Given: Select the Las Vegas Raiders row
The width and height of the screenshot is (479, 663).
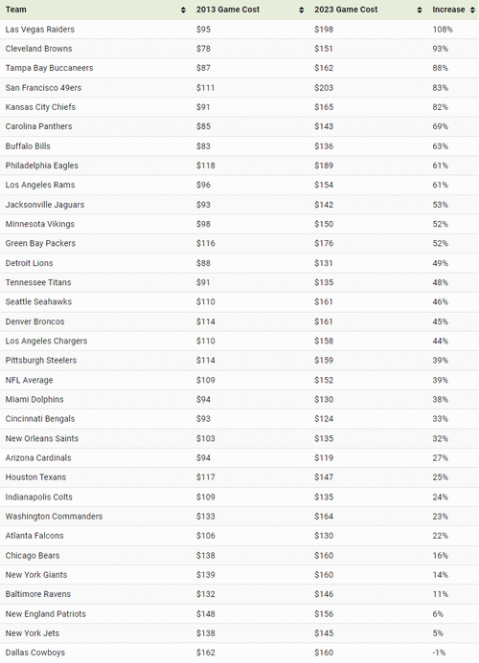Looking at the screenshot, I should [239, 29].
